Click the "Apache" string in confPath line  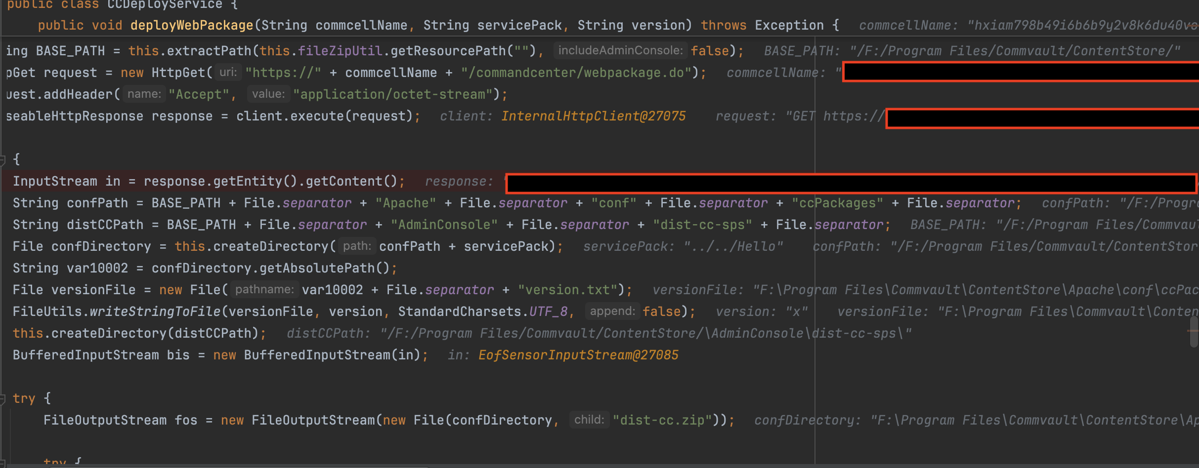406,203
